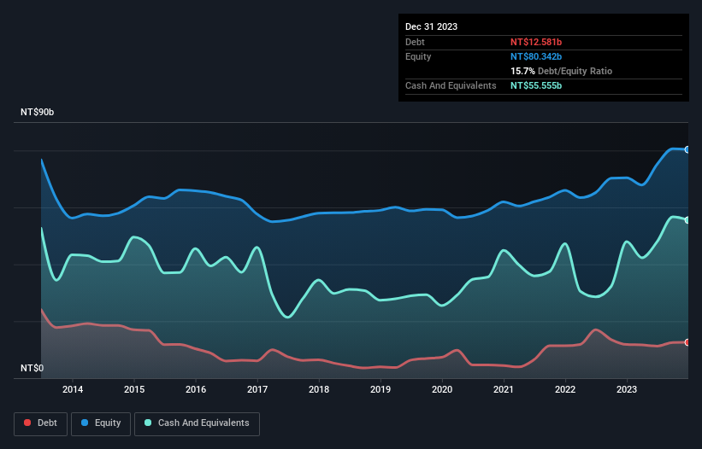Image resolution: width=702 pixels, height=449 pixels.
Task: Click the red Debt legend dot
Action: pos(27,423)
